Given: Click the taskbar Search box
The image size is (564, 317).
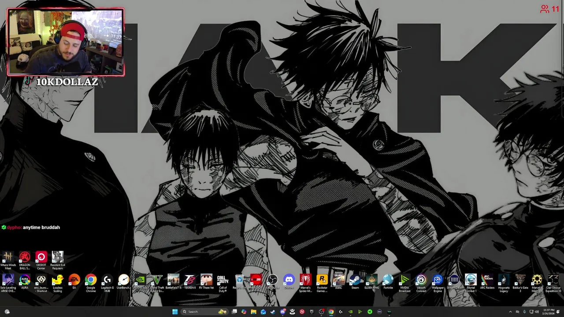Looking at the screenshot, I should click(x=204, y=312).
